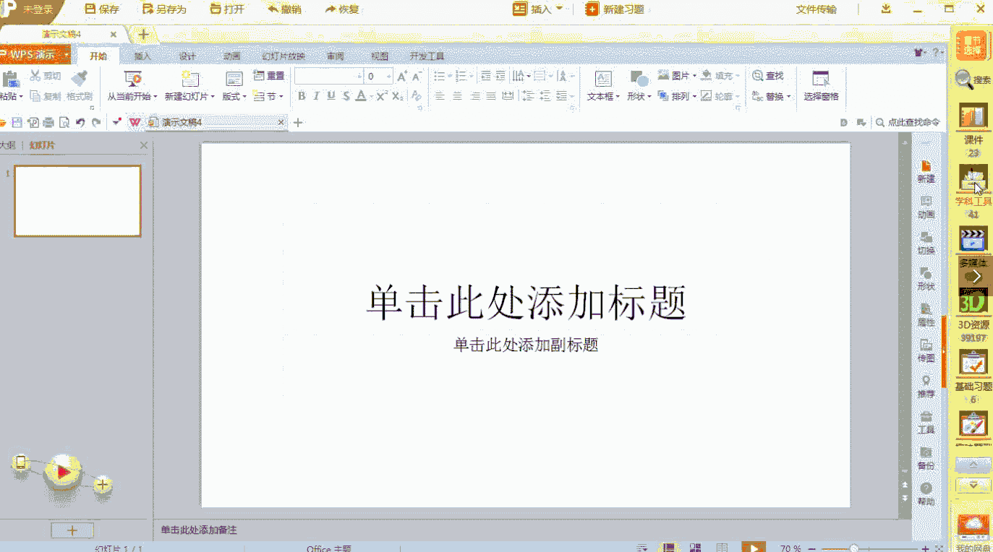Click the 单击此处添加备注 notes area
Viewport: 993px width, 552px height.
pyautogui.click(x=199, y=530)
